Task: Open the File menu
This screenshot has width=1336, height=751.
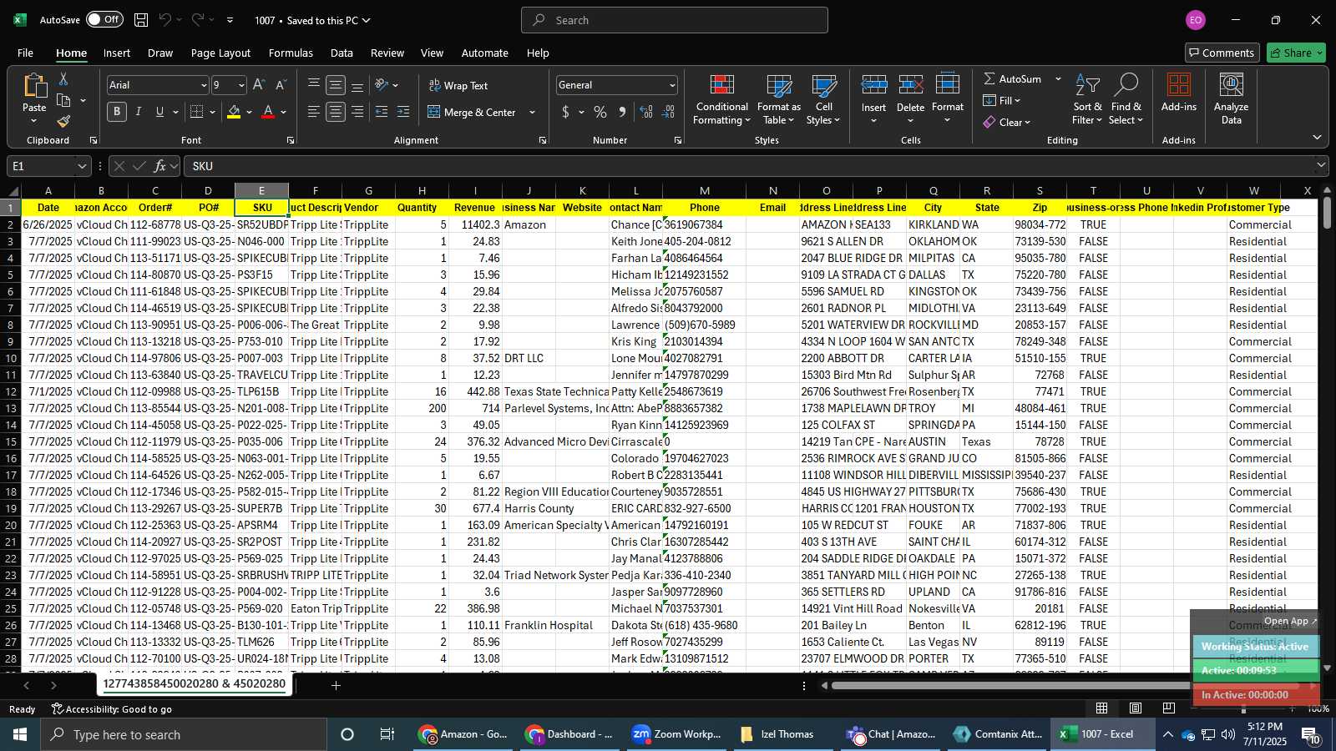Action: coord(26,53)
